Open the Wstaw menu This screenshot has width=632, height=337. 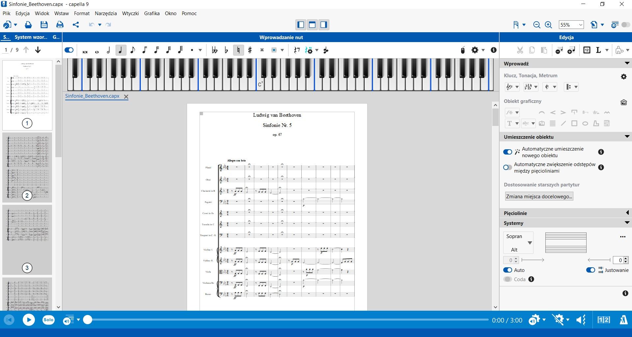pos(62,13)
